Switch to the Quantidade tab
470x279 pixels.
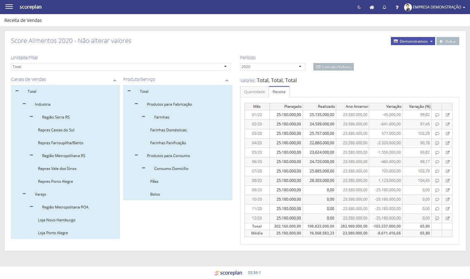coord(254,92)
